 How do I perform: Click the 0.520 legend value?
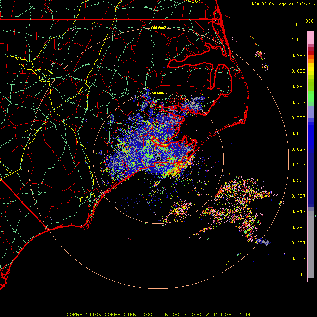[x=298, y=181]
